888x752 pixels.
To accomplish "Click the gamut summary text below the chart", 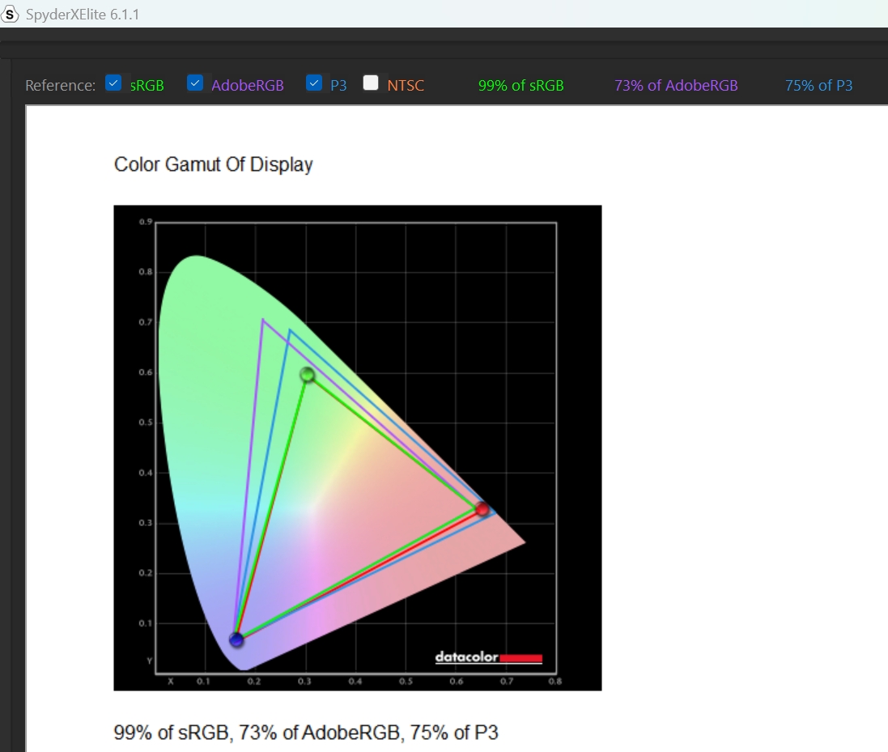I will pos(306,733).
